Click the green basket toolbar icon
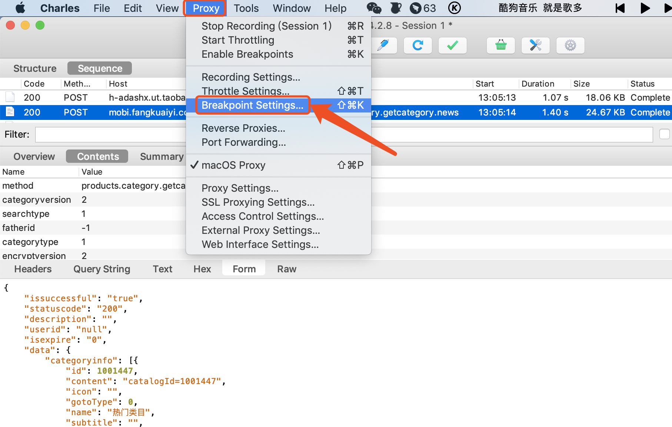The width and height of the screenshot is (672, 427). [501, 46]
